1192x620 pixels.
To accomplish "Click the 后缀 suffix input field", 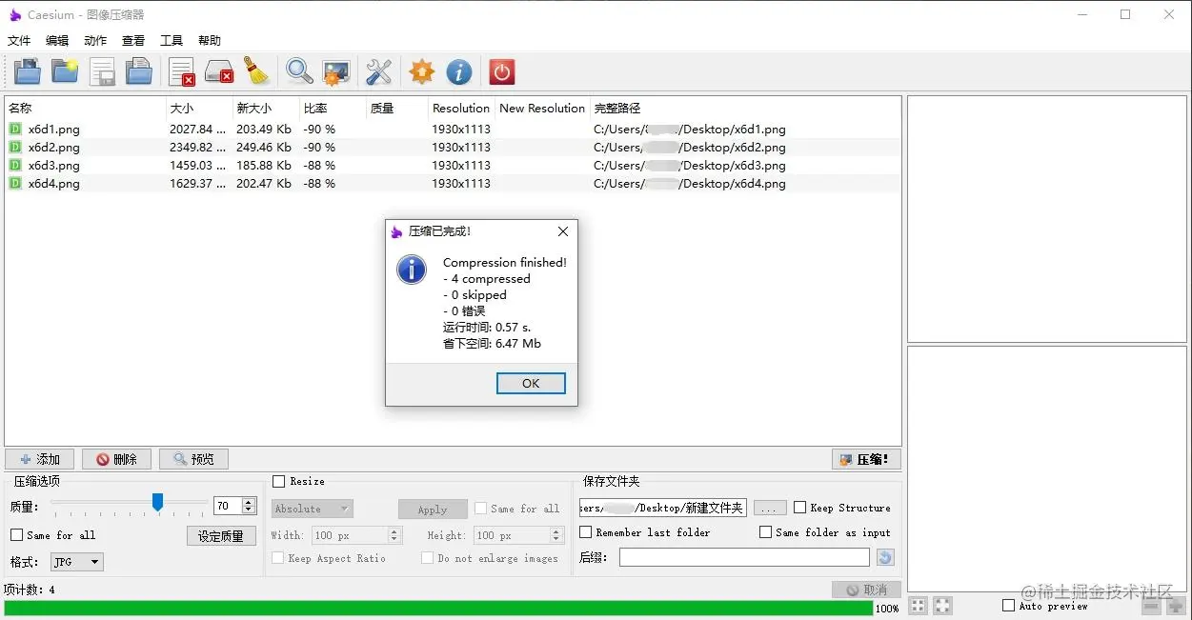I will point(745,557).
